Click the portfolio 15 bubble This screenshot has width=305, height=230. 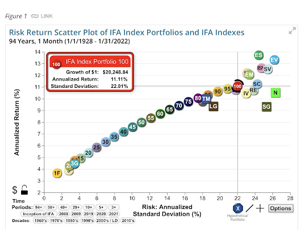click(81, 158)
